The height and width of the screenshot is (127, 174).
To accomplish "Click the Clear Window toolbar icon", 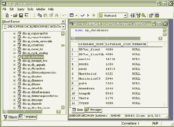I will point(51,15).
